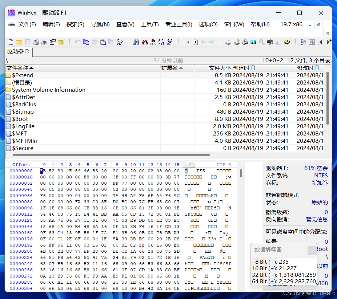
Task: Open the 选项(O) menu
Action: point(208,24)
